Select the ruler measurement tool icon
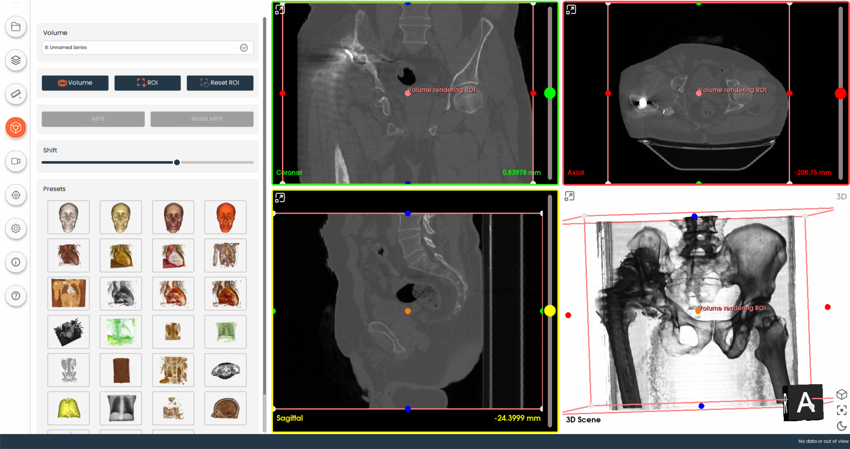Image resolution: width=850 pixels, height=449 pixels. 16,94
